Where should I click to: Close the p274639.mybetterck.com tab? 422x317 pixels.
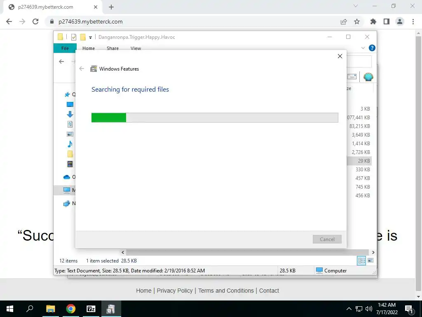click(x=96, y=7)
